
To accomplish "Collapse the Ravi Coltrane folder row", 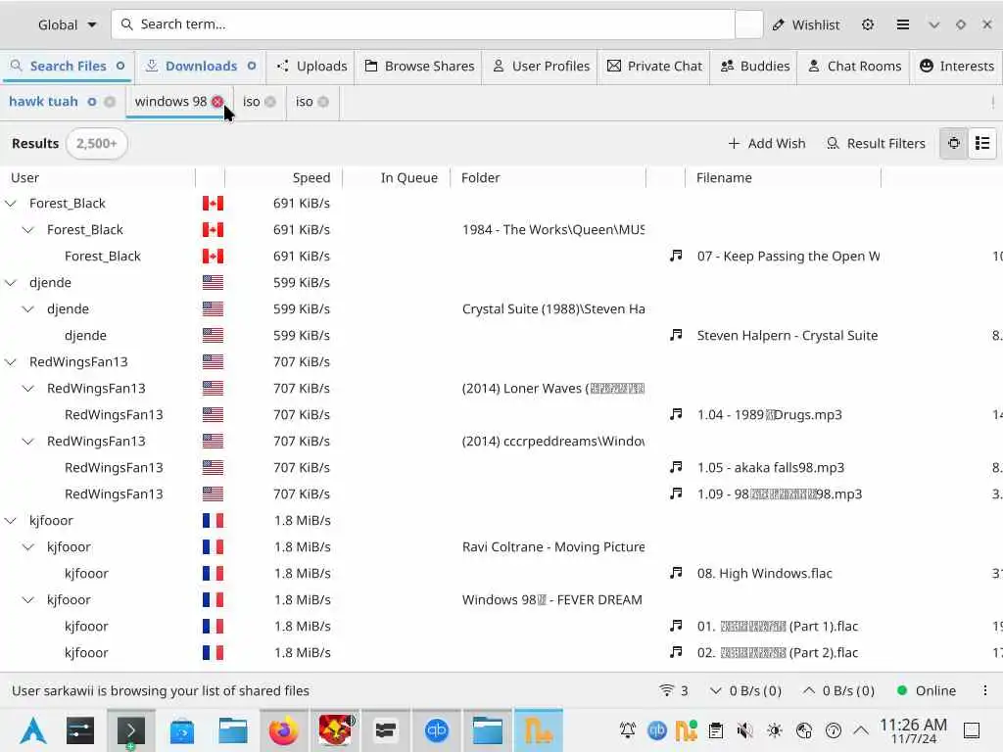I will [x=28, y=546].
